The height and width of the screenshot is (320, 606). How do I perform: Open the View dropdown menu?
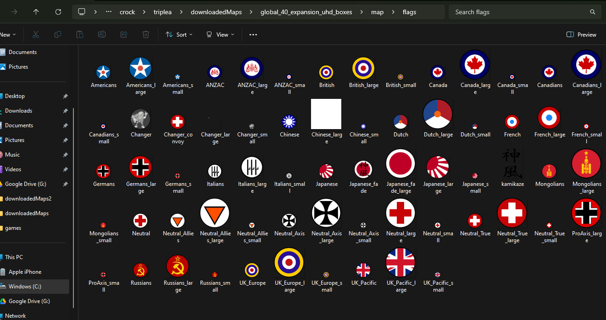coord(220,34)
